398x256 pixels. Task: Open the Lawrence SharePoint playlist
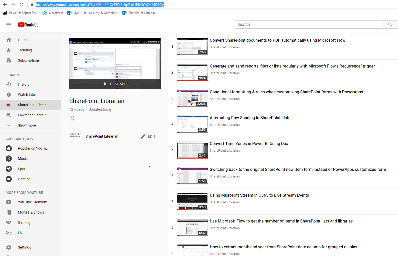[x=33, y=115]
